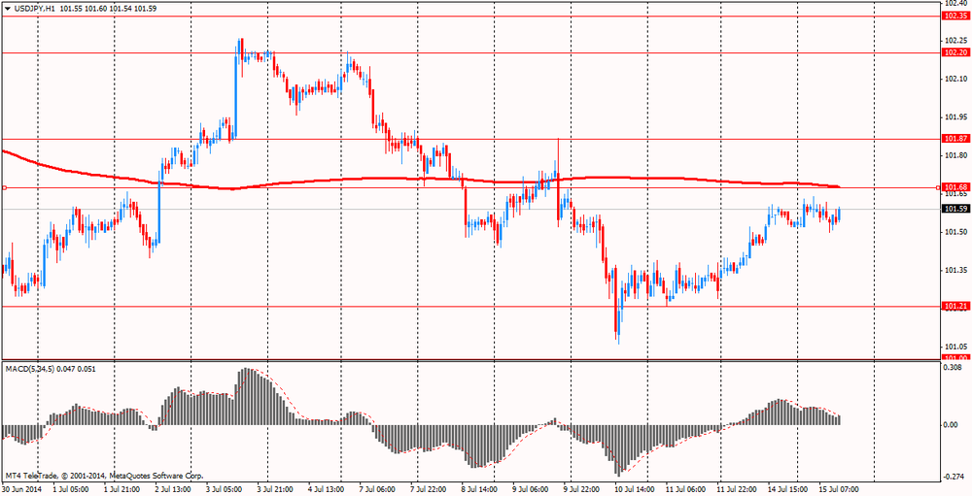Click the 11 Jul 06:00 time axis label
Screen dimensions: 972x496
(x=683, y=490)
